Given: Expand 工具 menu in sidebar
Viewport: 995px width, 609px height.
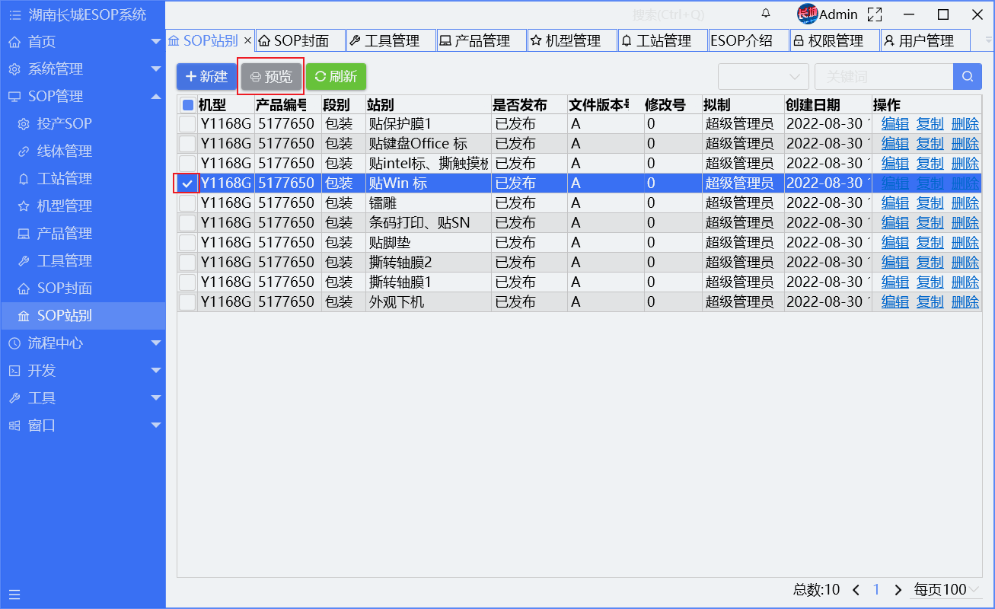Looking at the screenshot, I should pos(82,397).
